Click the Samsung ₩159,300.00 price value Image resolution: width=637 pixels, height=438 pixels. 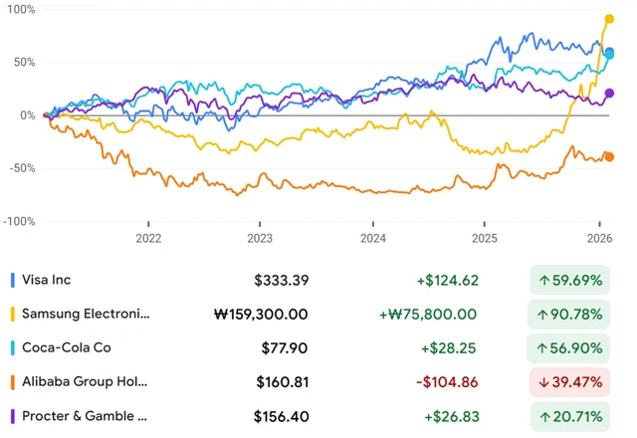[x=261, y=315]
